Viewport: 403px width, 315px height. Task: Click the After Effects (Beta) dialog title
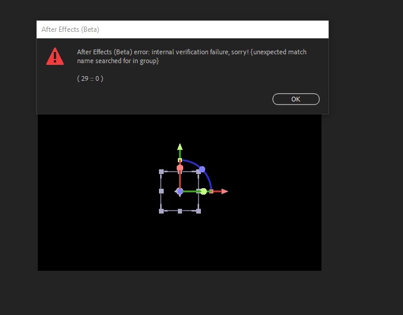click(70, 29)
